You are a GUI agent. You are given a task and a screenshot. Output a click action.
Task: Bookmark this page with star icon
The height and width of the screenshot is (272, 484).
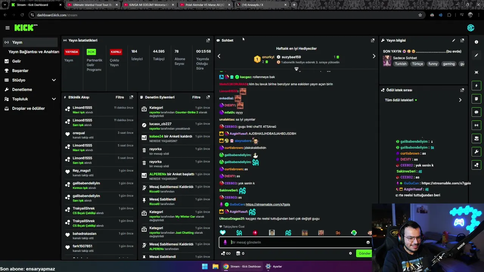pyautogui.click(x=420, y=15)
